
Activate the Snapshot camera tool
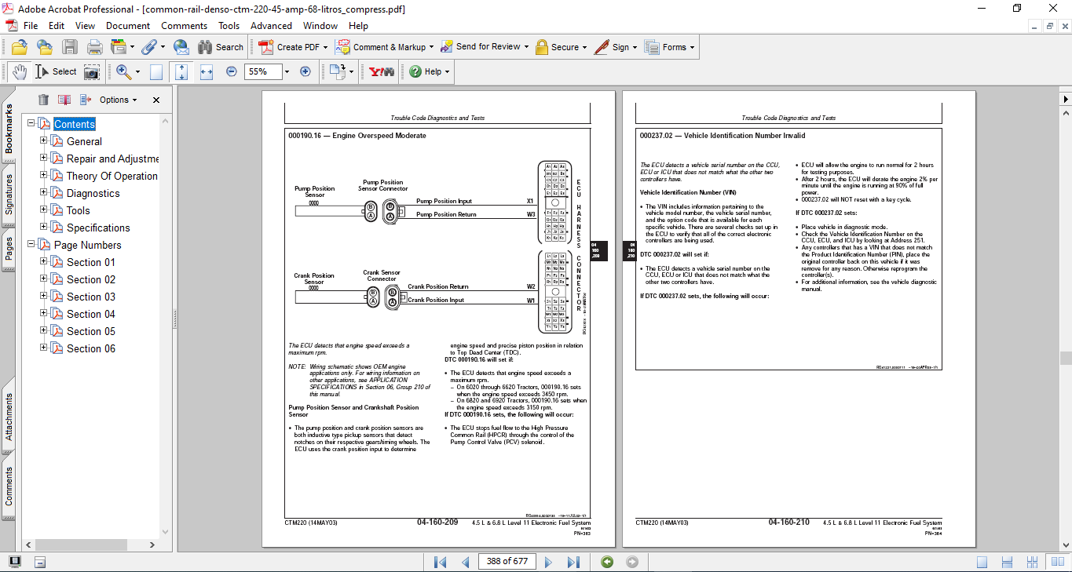click(x=92, y=71)
